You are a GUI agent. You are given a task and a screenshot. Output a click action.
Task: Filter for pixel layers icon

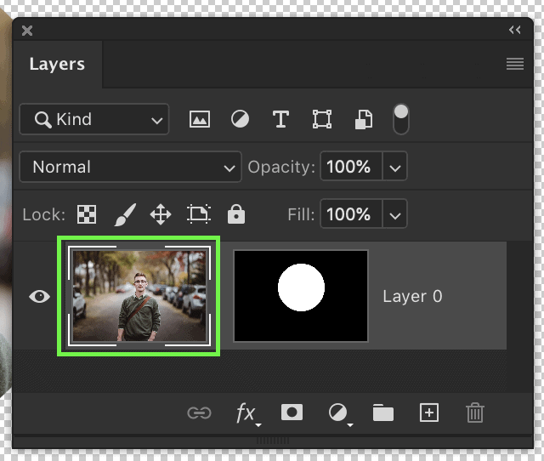200,119
